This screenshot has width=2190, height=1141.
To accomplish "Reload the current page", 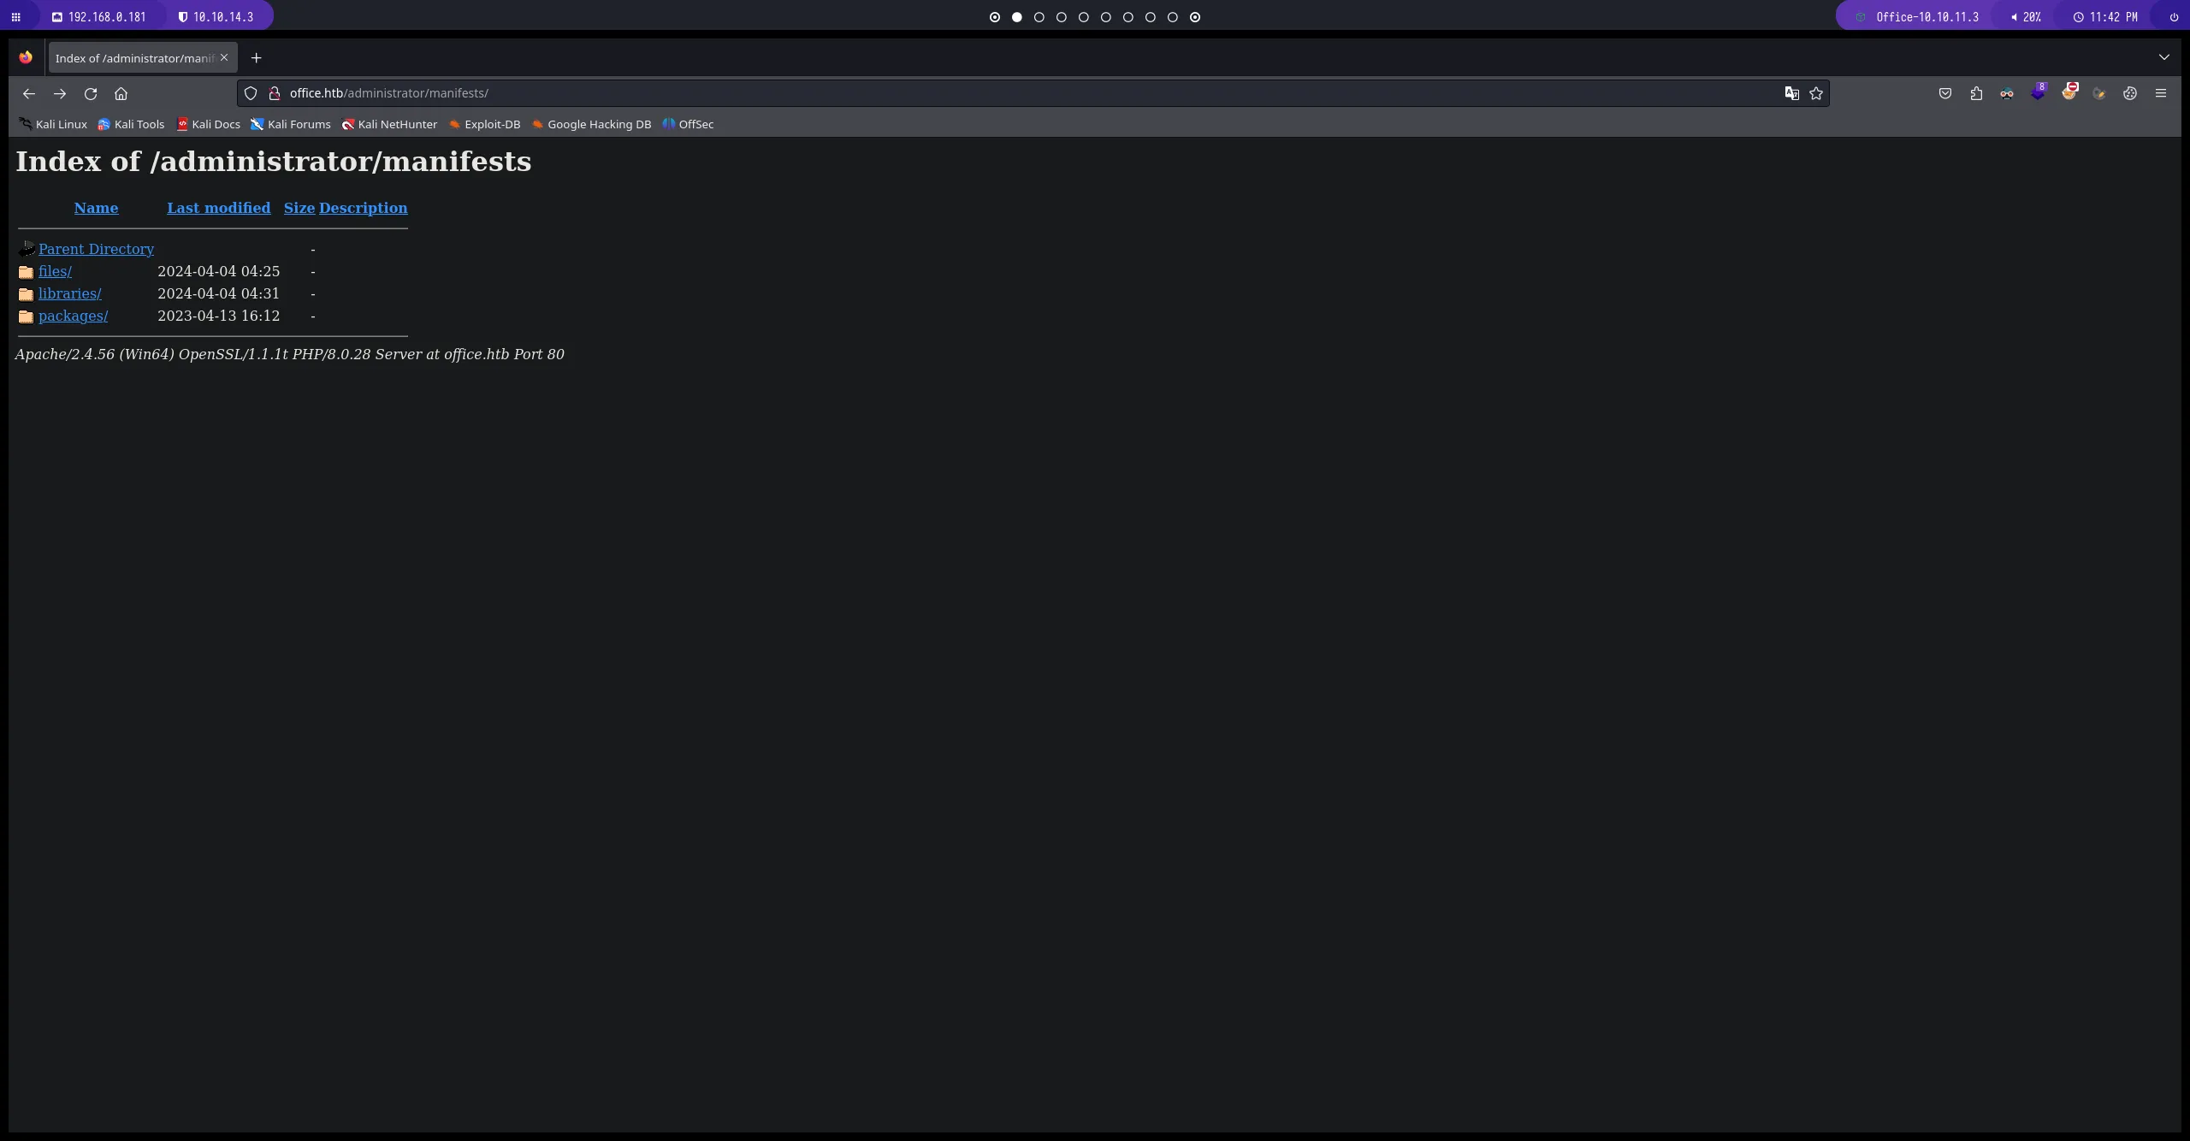I will pyautogui.click(x=90, y=93).
